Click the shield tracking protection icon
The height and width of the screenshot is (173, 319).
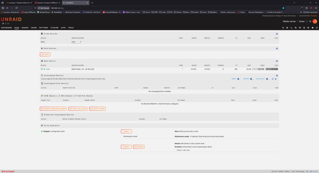35,8
